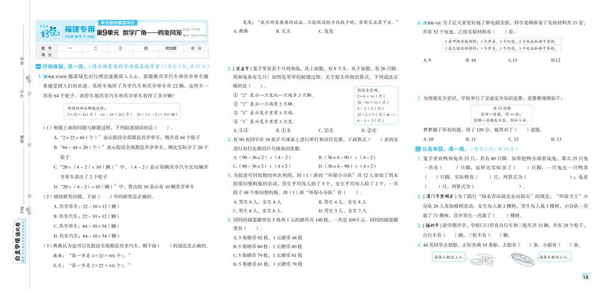Click the 甲组/乙组实验材料 info box
The image size is (610, 290).
pos(502,44)
